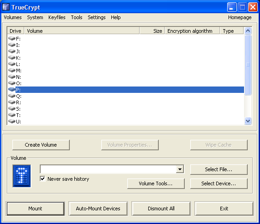Image resolution: width=260 pixels, height=224 pixels.
Task: Click the Volume column header
Action: 82,31
